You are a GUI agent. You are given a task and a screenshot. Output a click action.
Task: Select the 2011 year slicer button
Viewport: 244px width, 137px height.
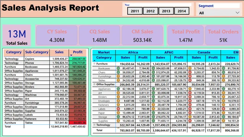[x=135, y=11]
